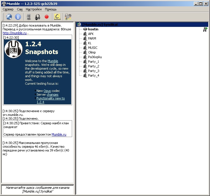The image size is (210, 196).
Task: Maximize the Mumble window
Action: [201, 3]
